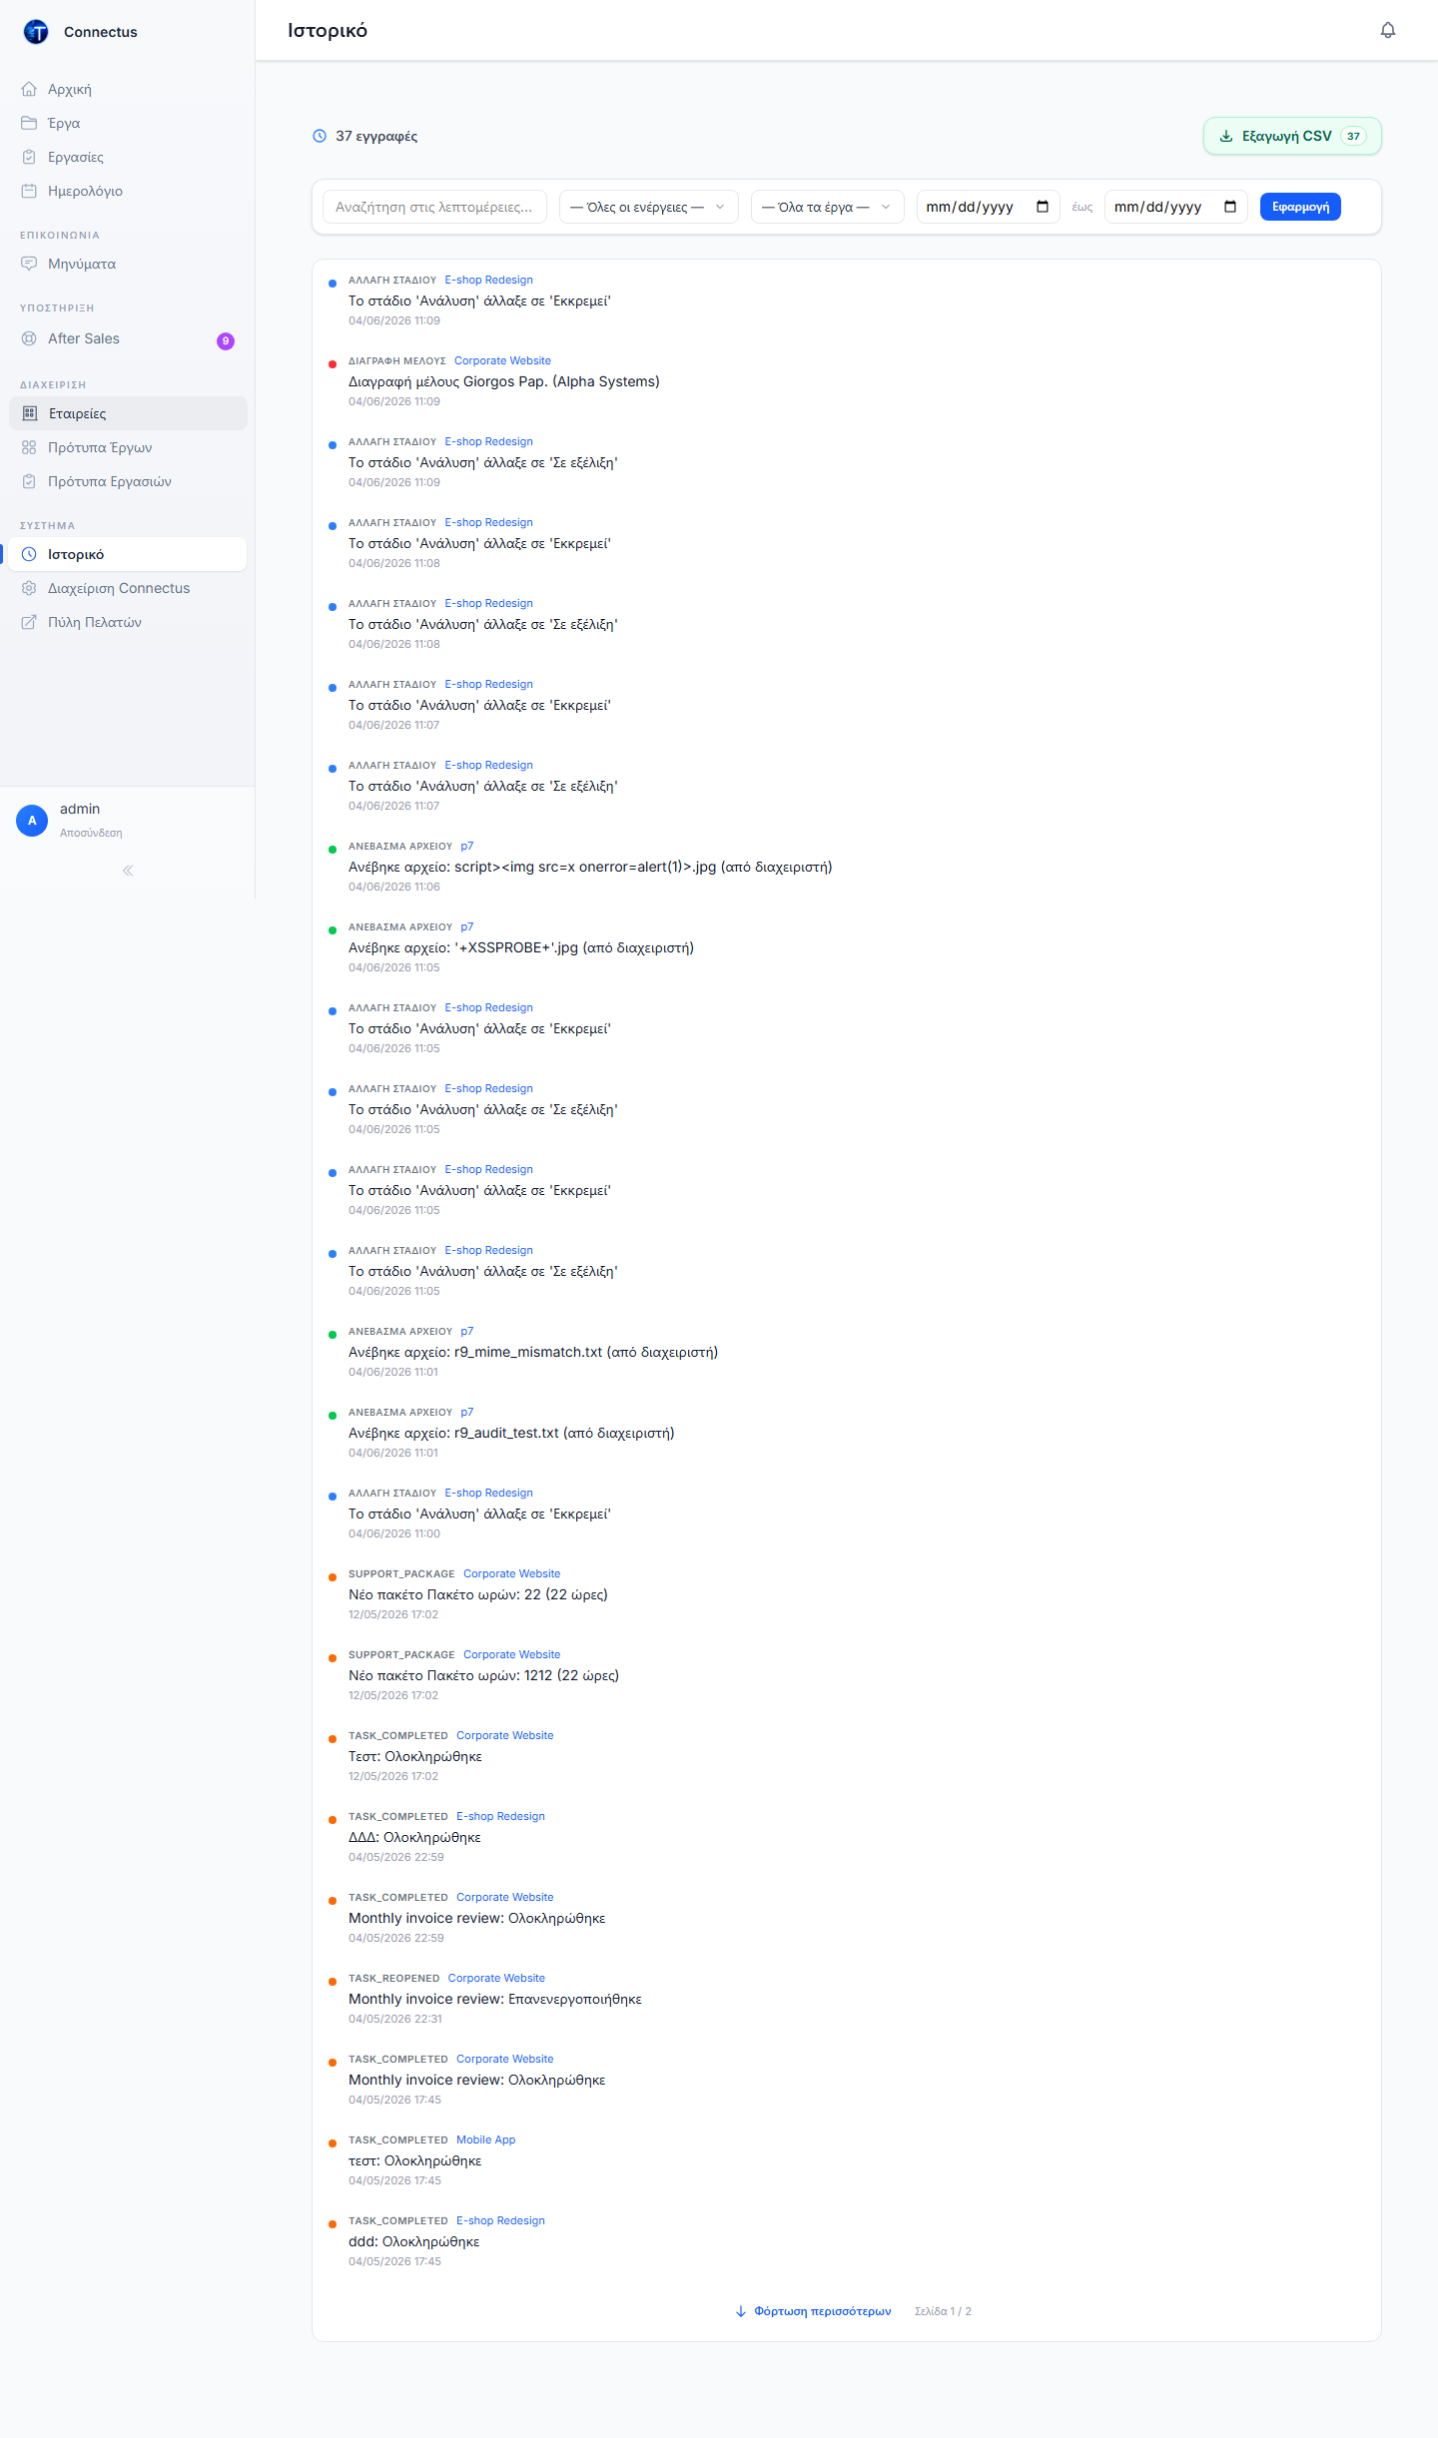Click Αποσύνδεση logout link
Screen dimensions: 1438x2438
point(91,833)
